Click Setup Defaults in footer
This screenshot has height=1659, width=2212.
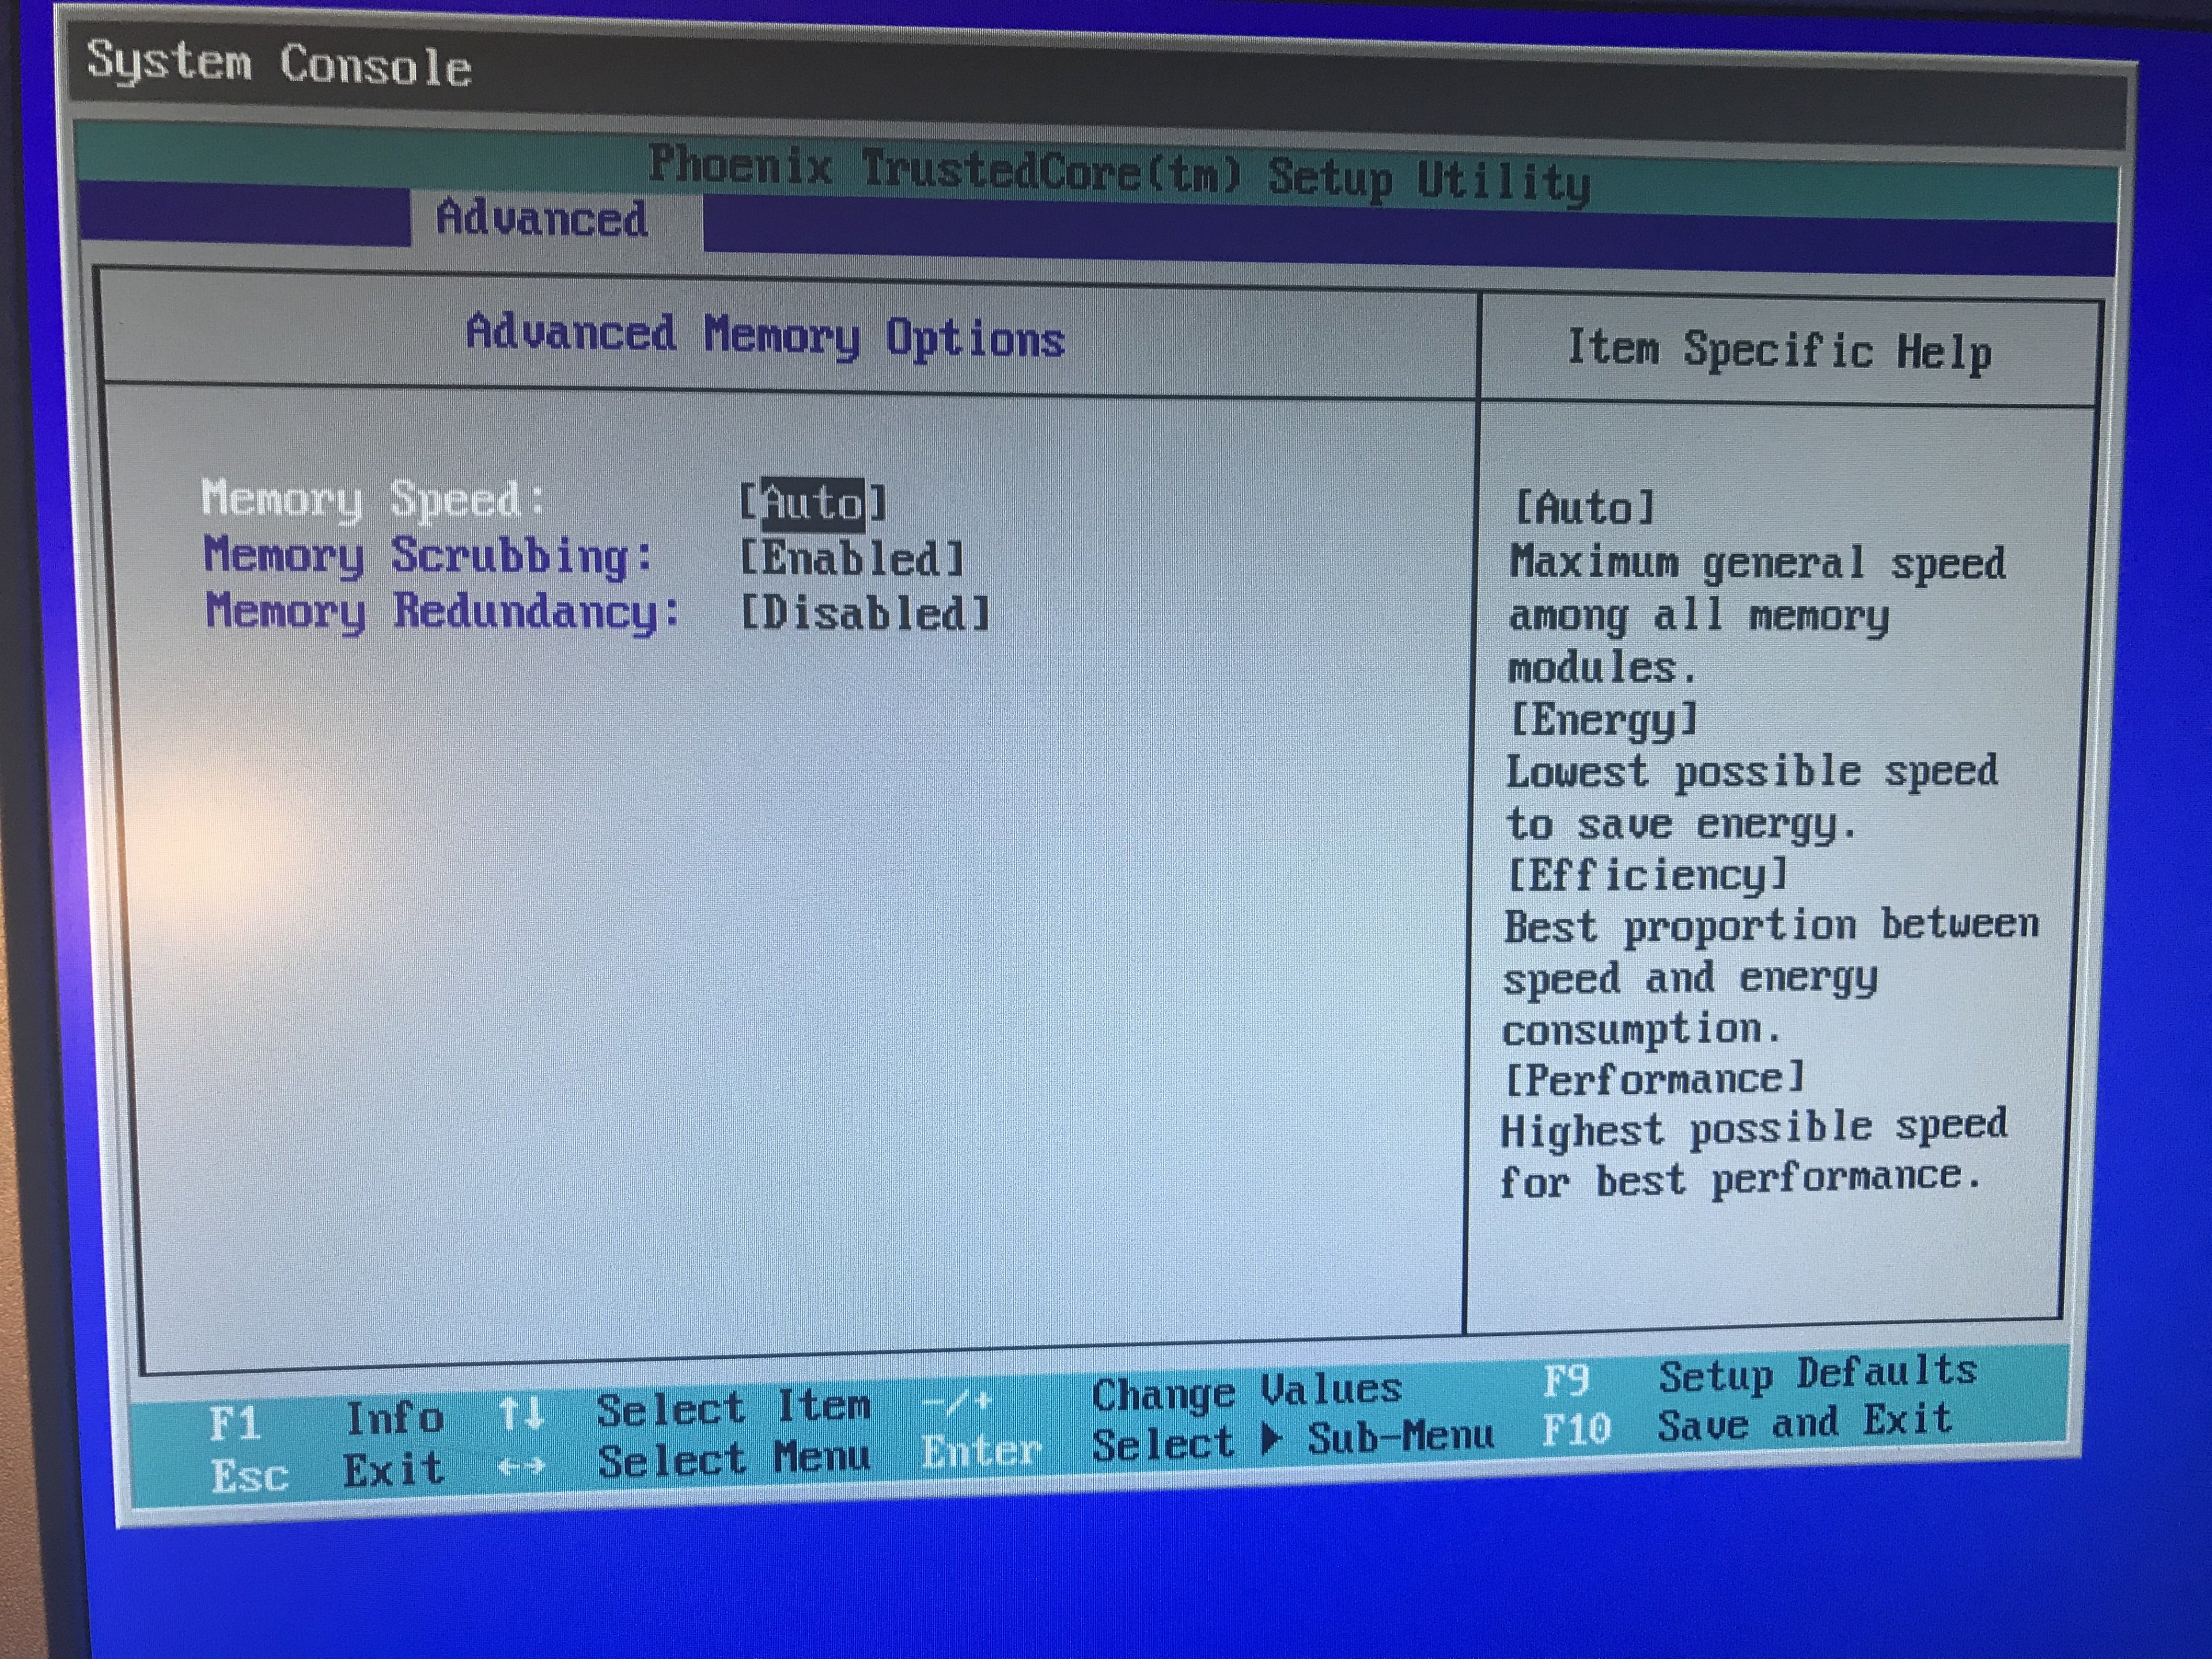pos(1817,1374)
